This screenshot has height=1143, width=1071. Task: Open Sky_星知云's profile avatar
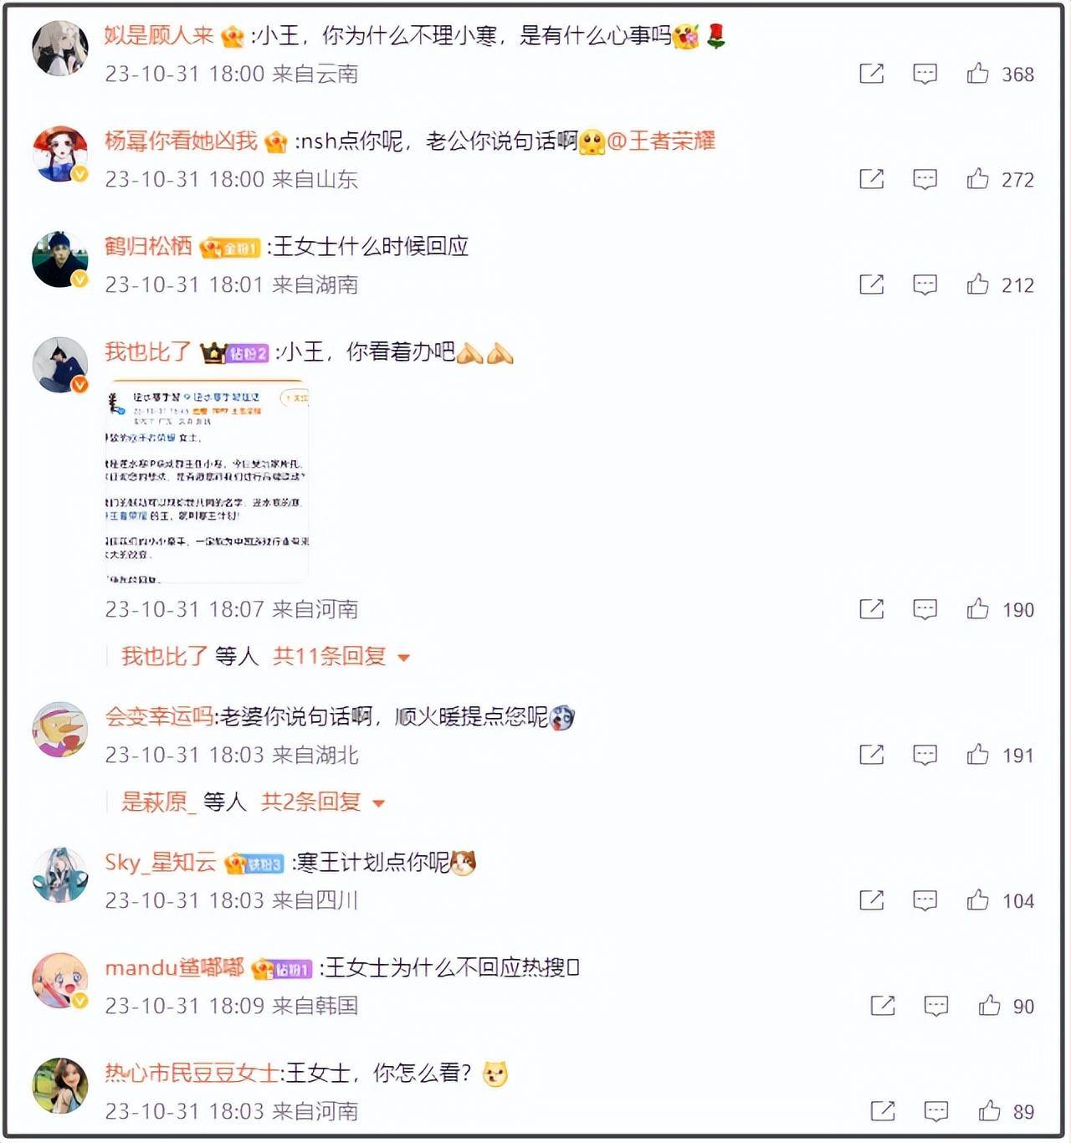tap(59, 875)
